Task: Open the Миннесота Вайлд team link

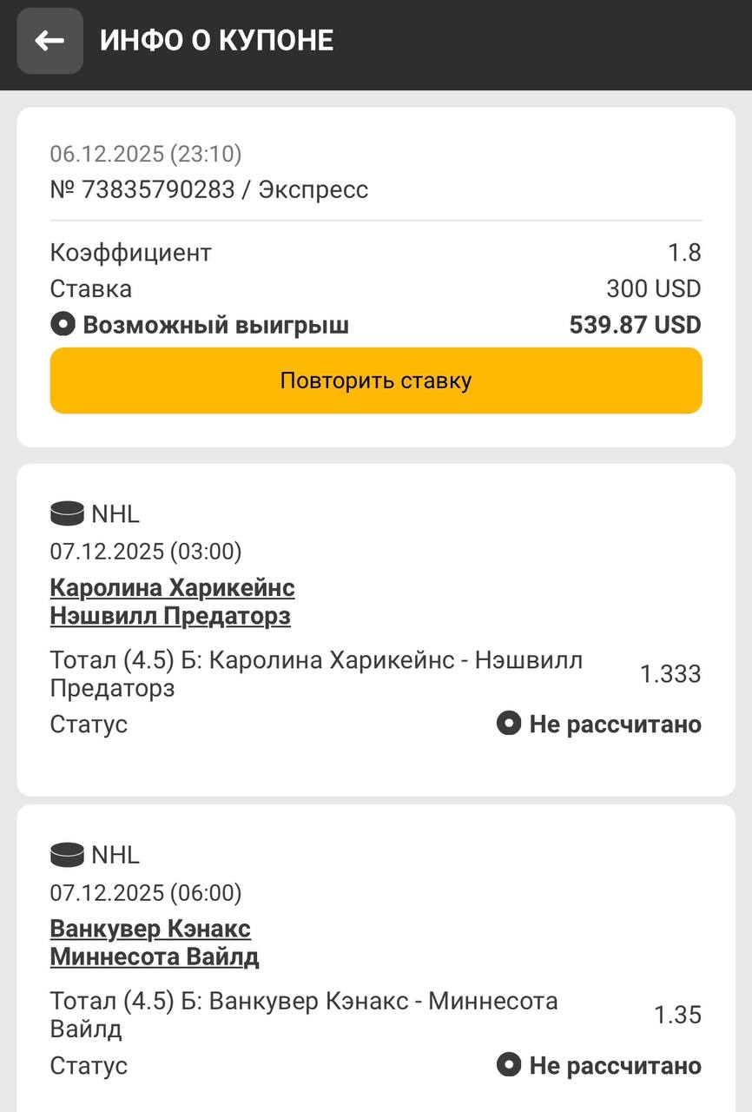Action: 155,957
